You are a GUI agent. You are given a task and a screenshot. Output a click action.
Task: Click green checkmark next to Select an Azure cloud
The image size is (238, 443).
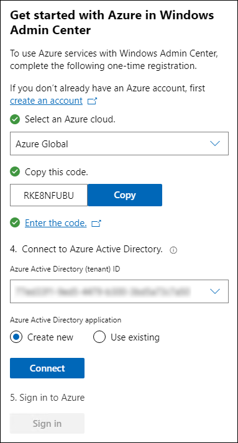pos(15,119)
